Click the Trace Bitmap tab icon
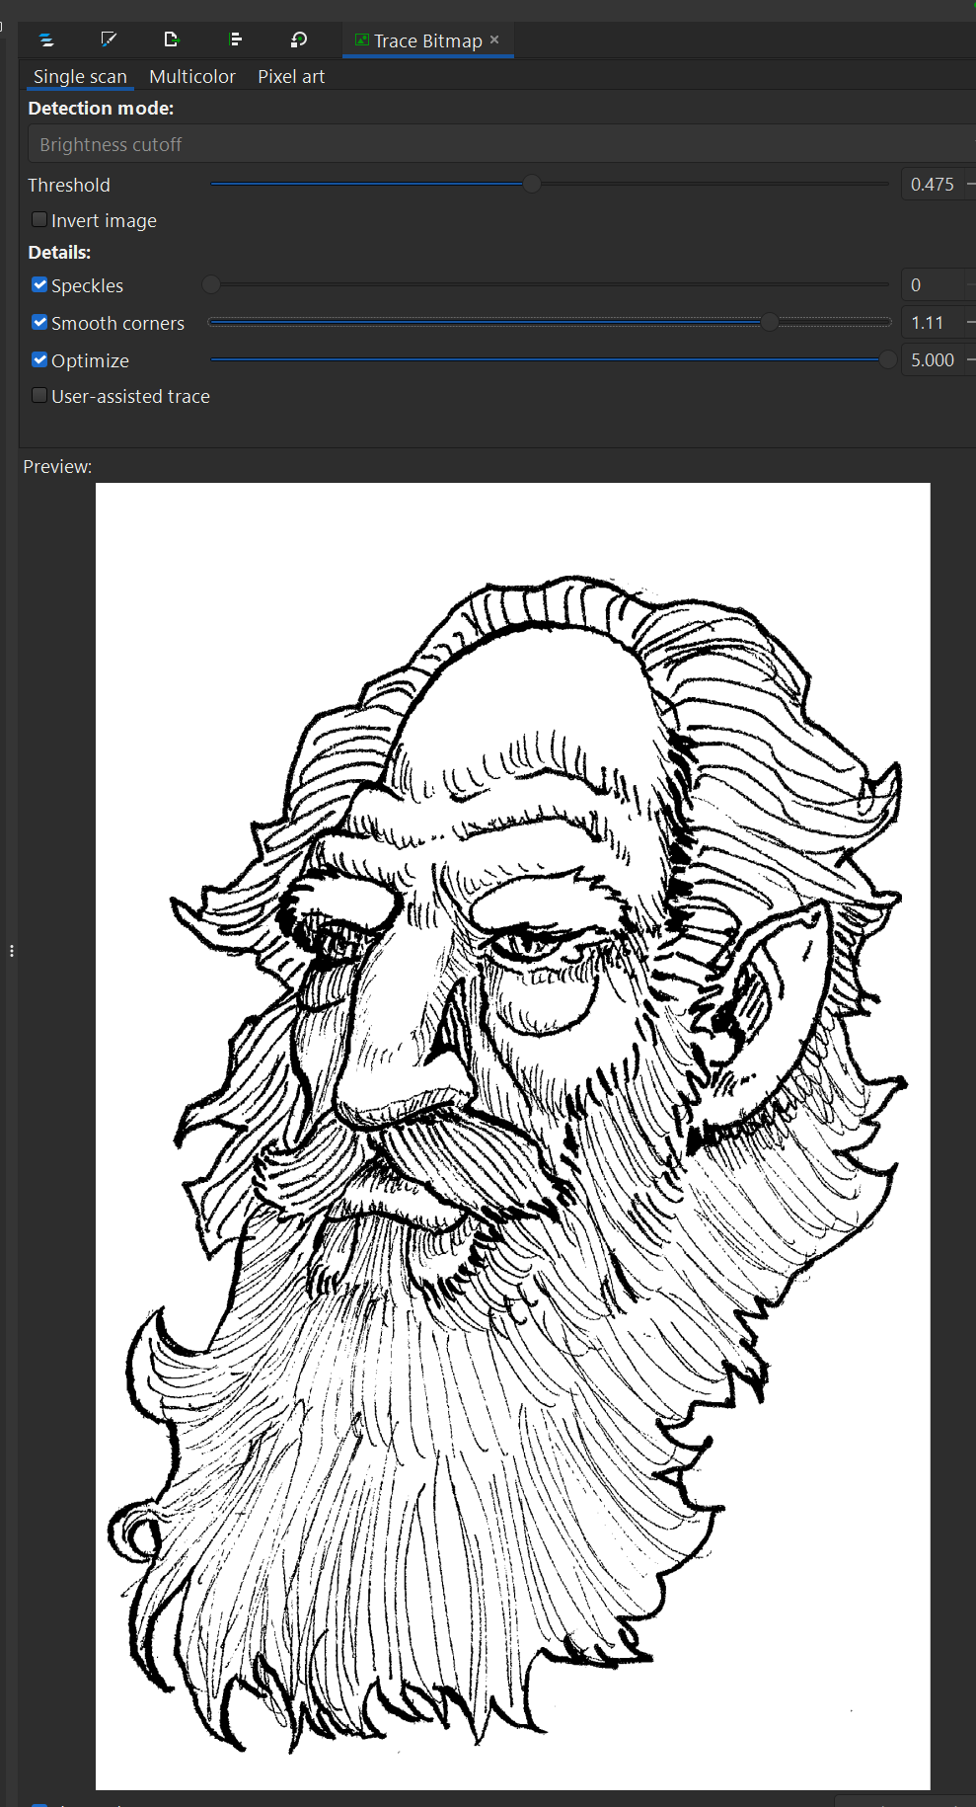Image resolution: width=976 pixels, height=1807 pixels. (362, 39)
